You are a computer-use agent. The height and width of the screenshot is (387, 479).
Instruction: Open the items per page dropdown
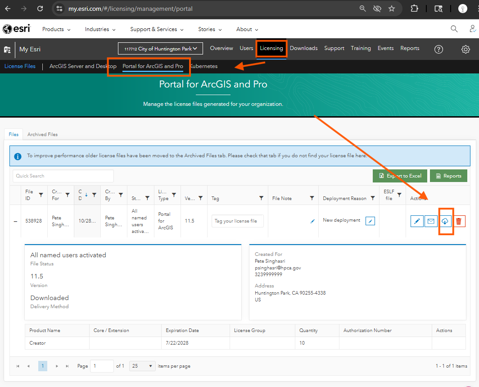coord(142,366)
